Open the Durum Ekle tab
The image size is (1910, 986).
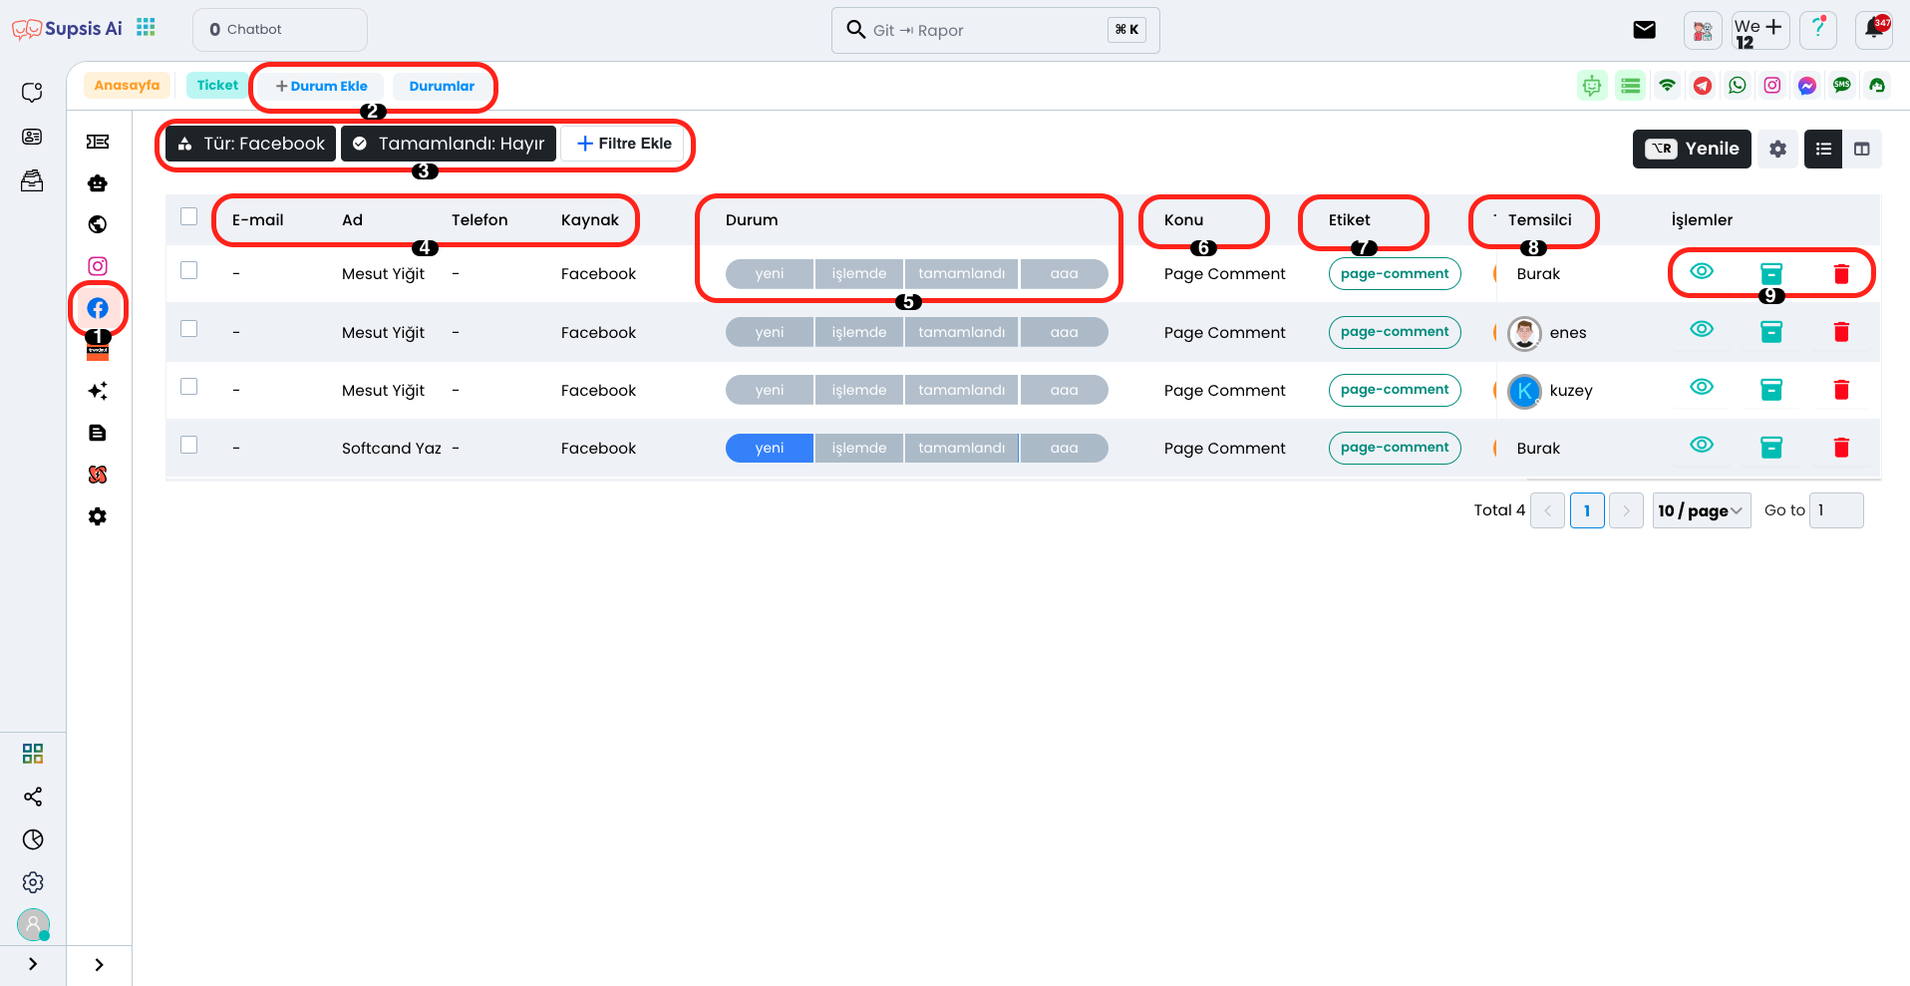(x=321, y=87)
